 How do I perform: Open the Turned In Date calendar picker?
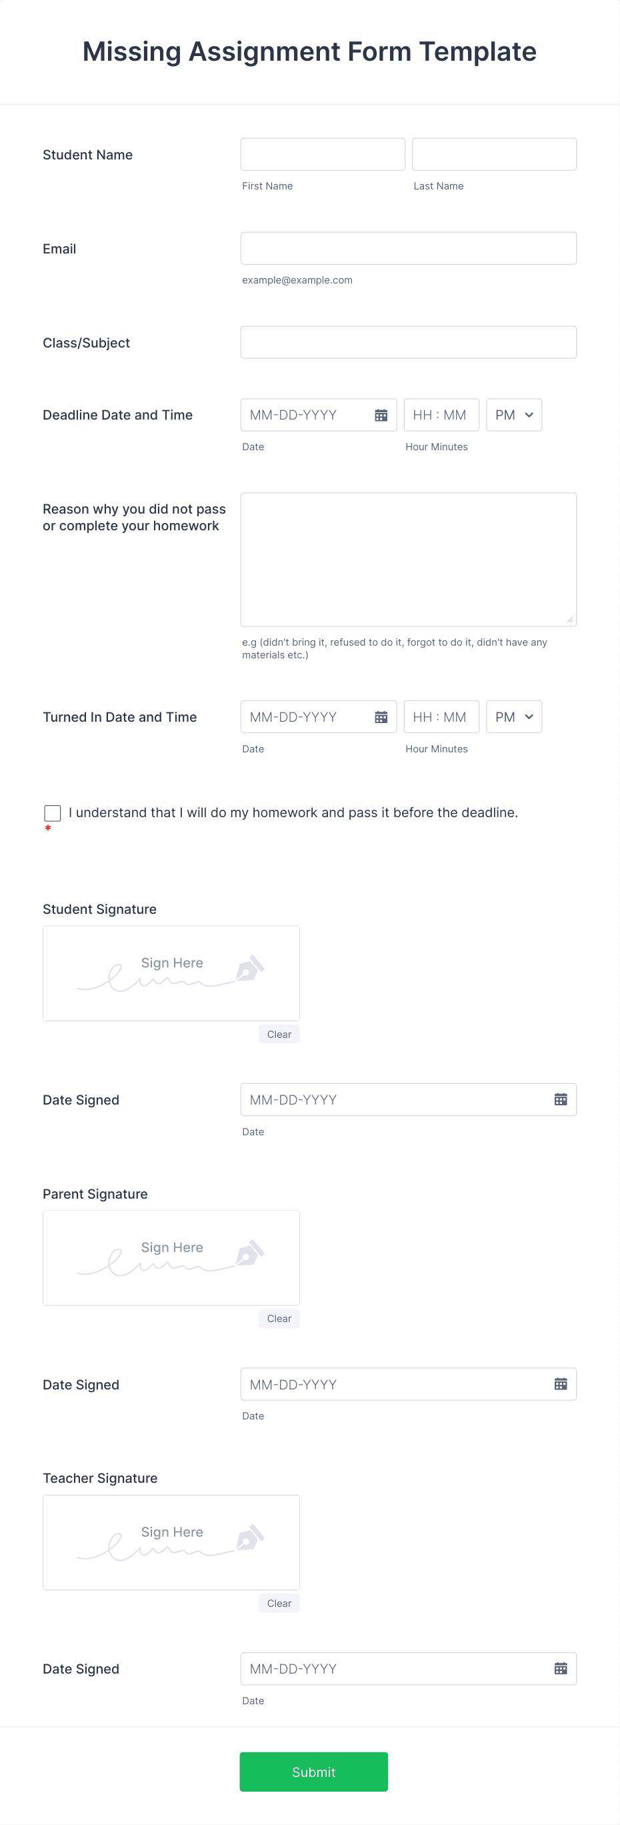[381, 716]
